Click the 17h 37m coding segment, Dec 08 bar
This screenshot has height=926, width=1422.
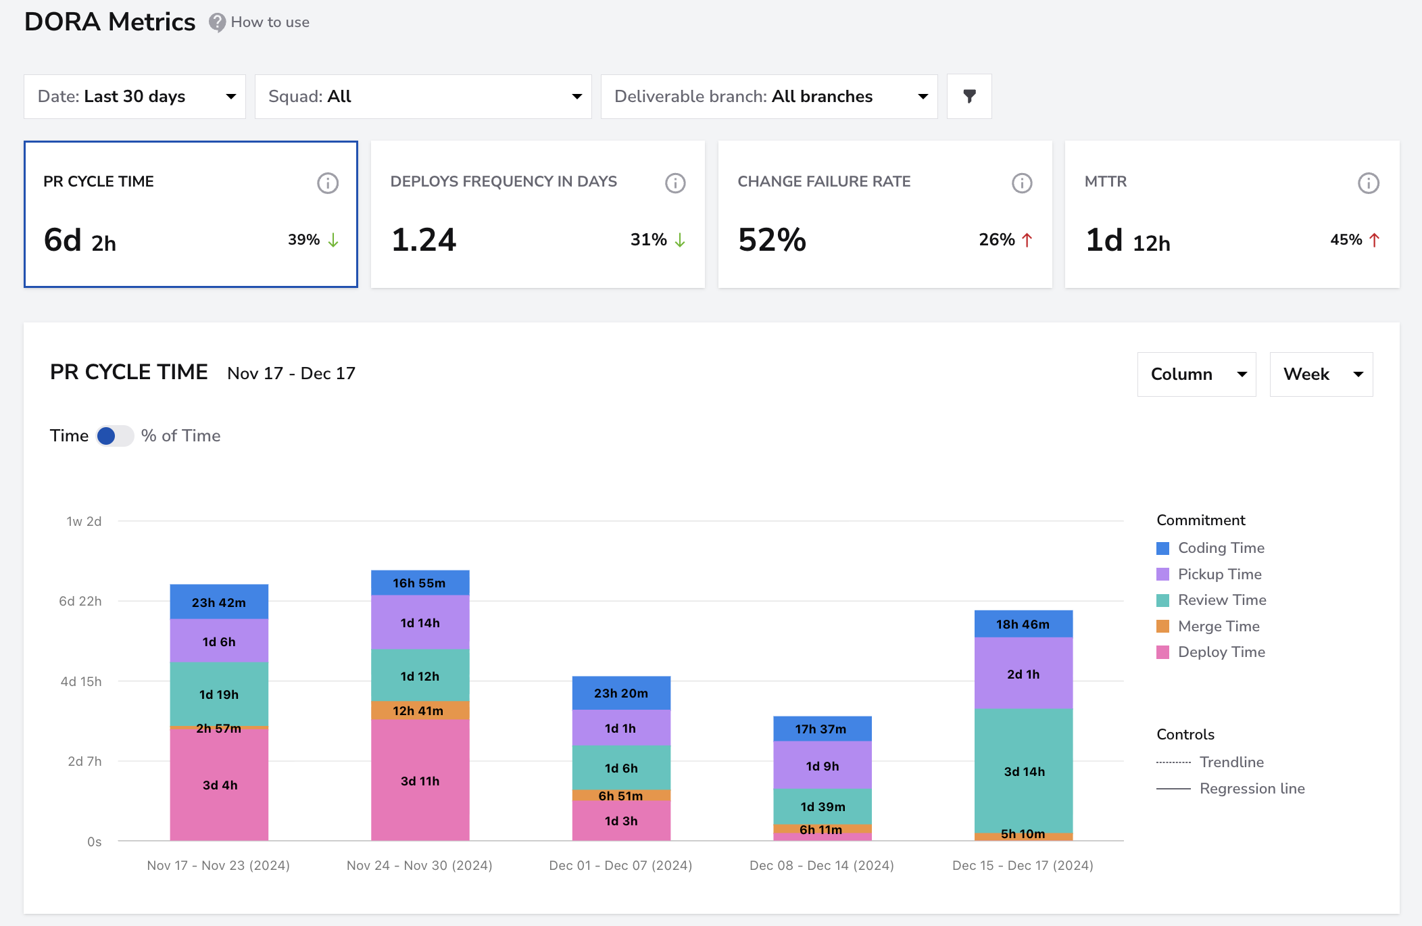[822, 729]
